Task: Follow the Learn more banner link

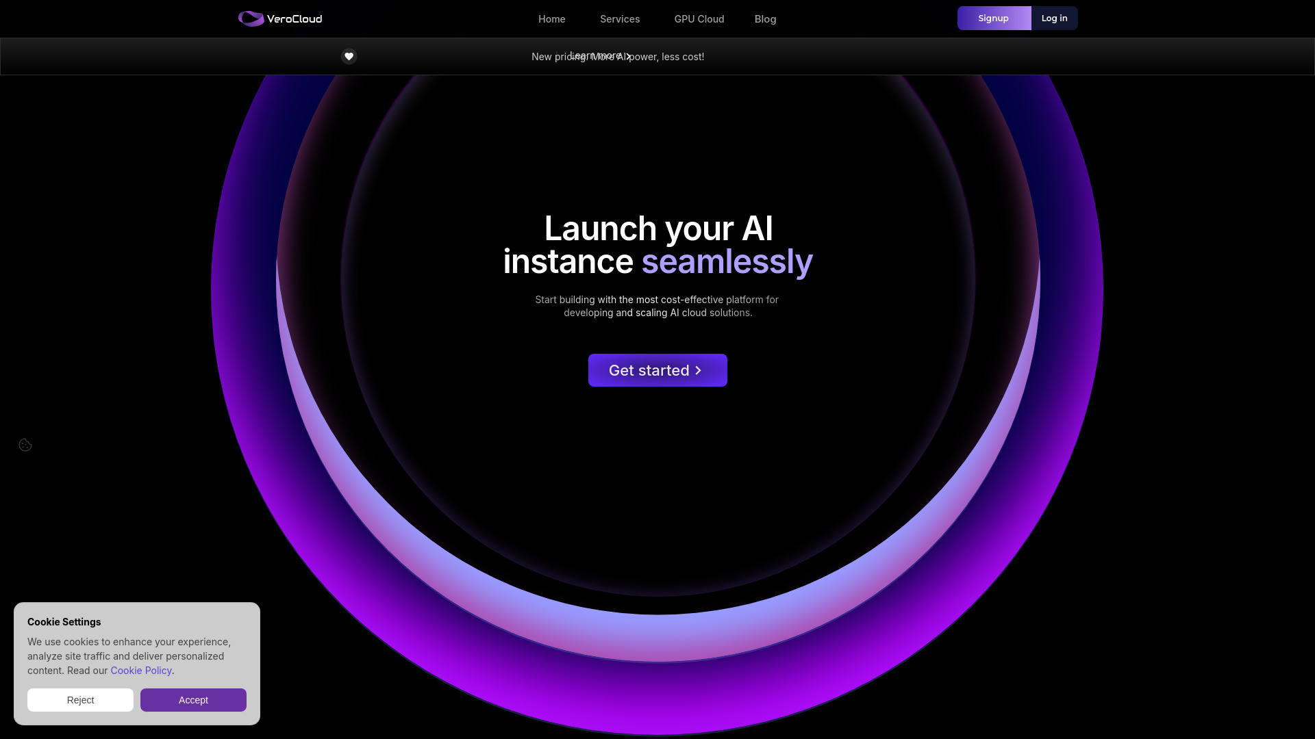Action: click(595, 55)
